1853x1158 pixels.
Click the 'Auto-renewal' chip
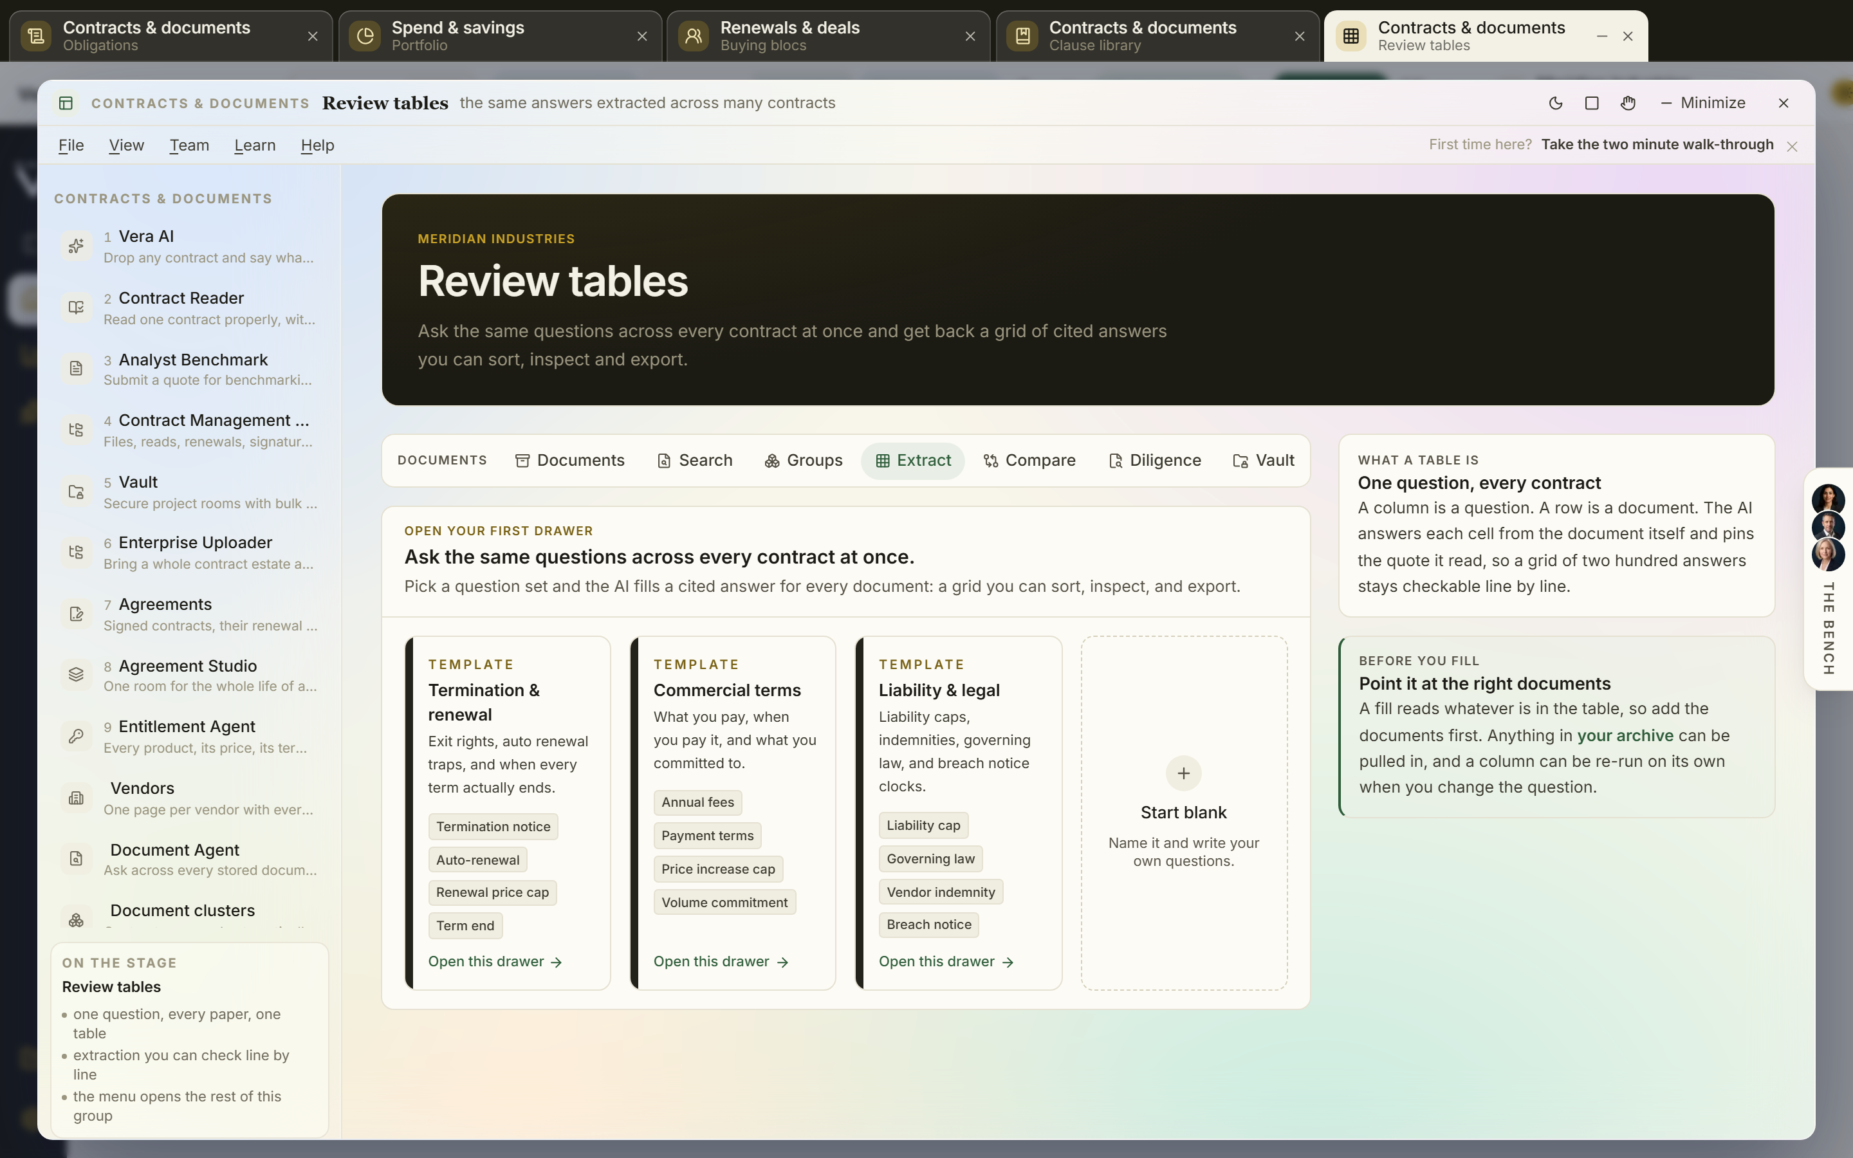click(x=478, y=860)
